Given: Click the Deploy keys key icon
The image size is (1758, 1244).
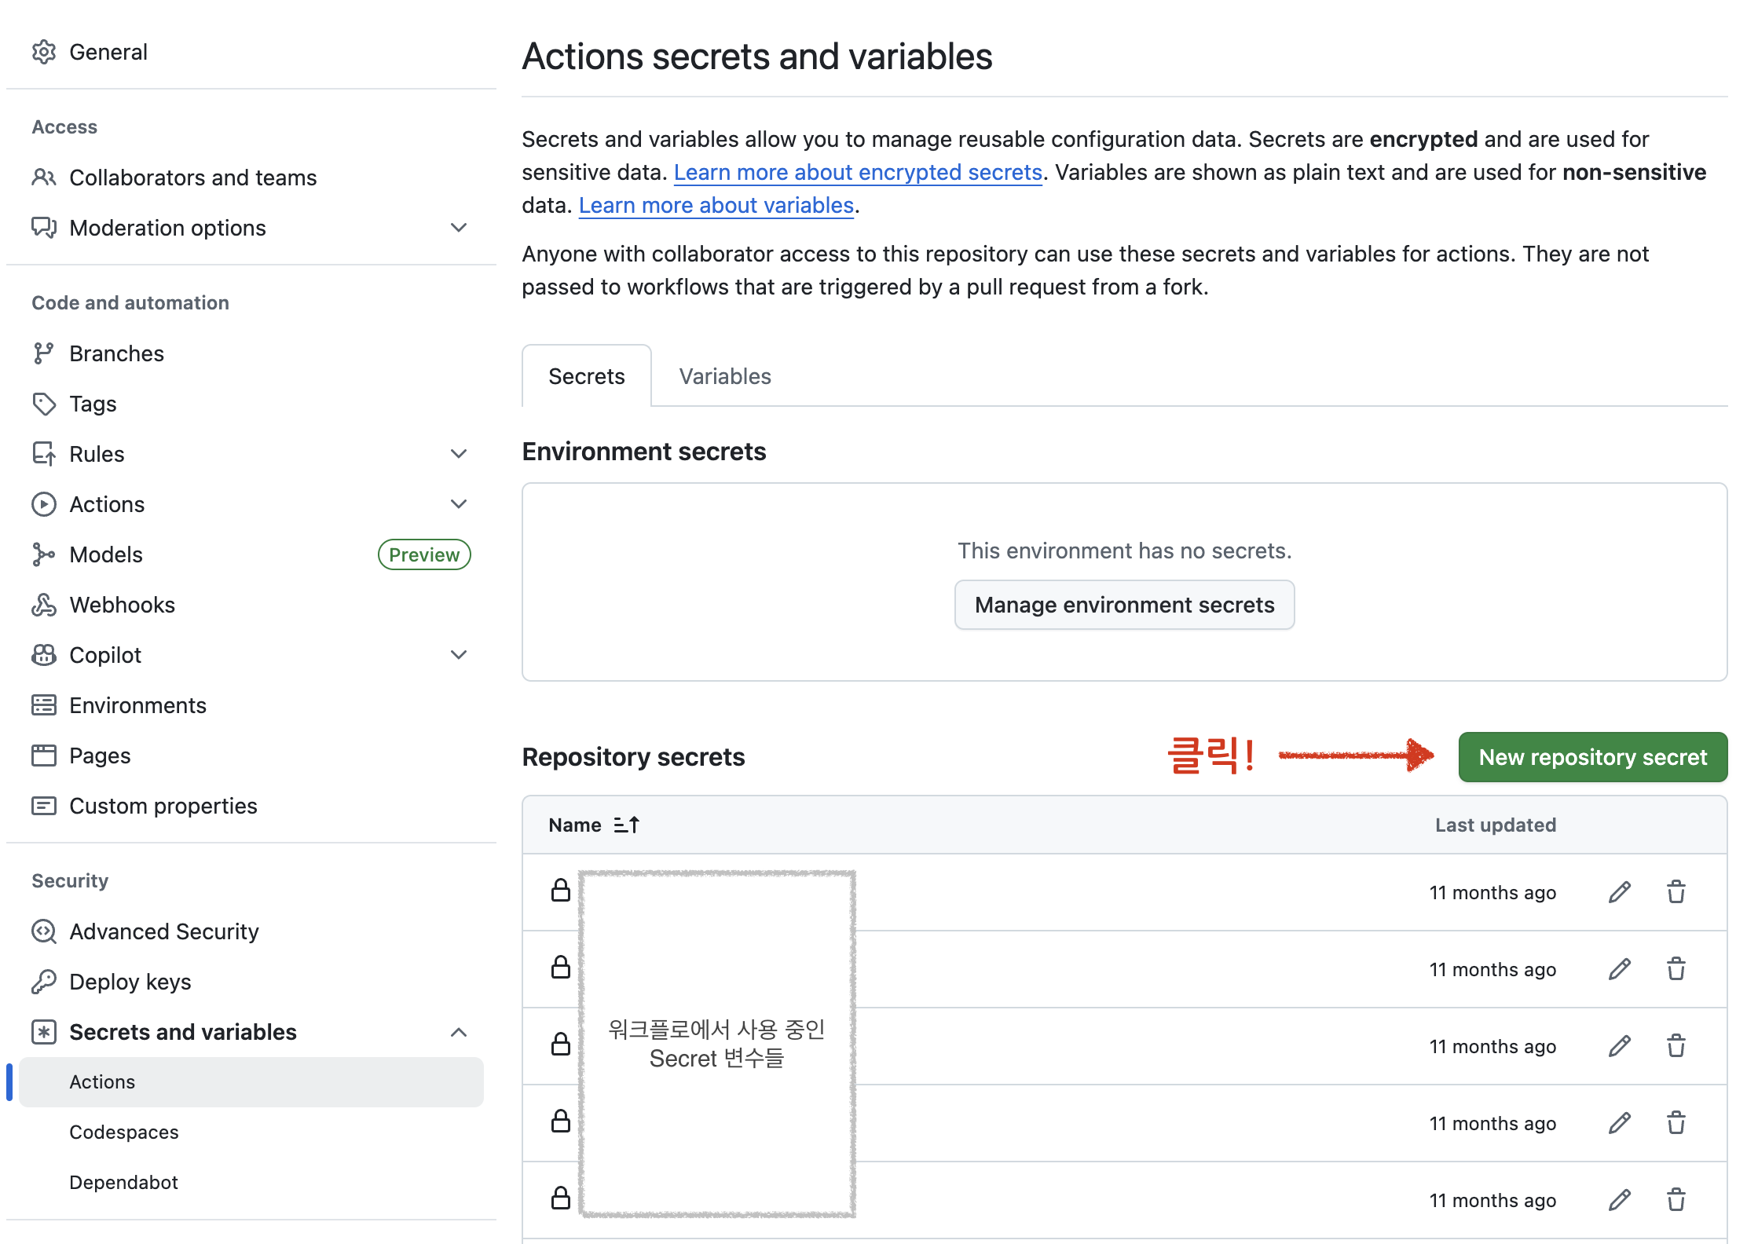Looking at the screenshot, I should (x=44, y=982).
